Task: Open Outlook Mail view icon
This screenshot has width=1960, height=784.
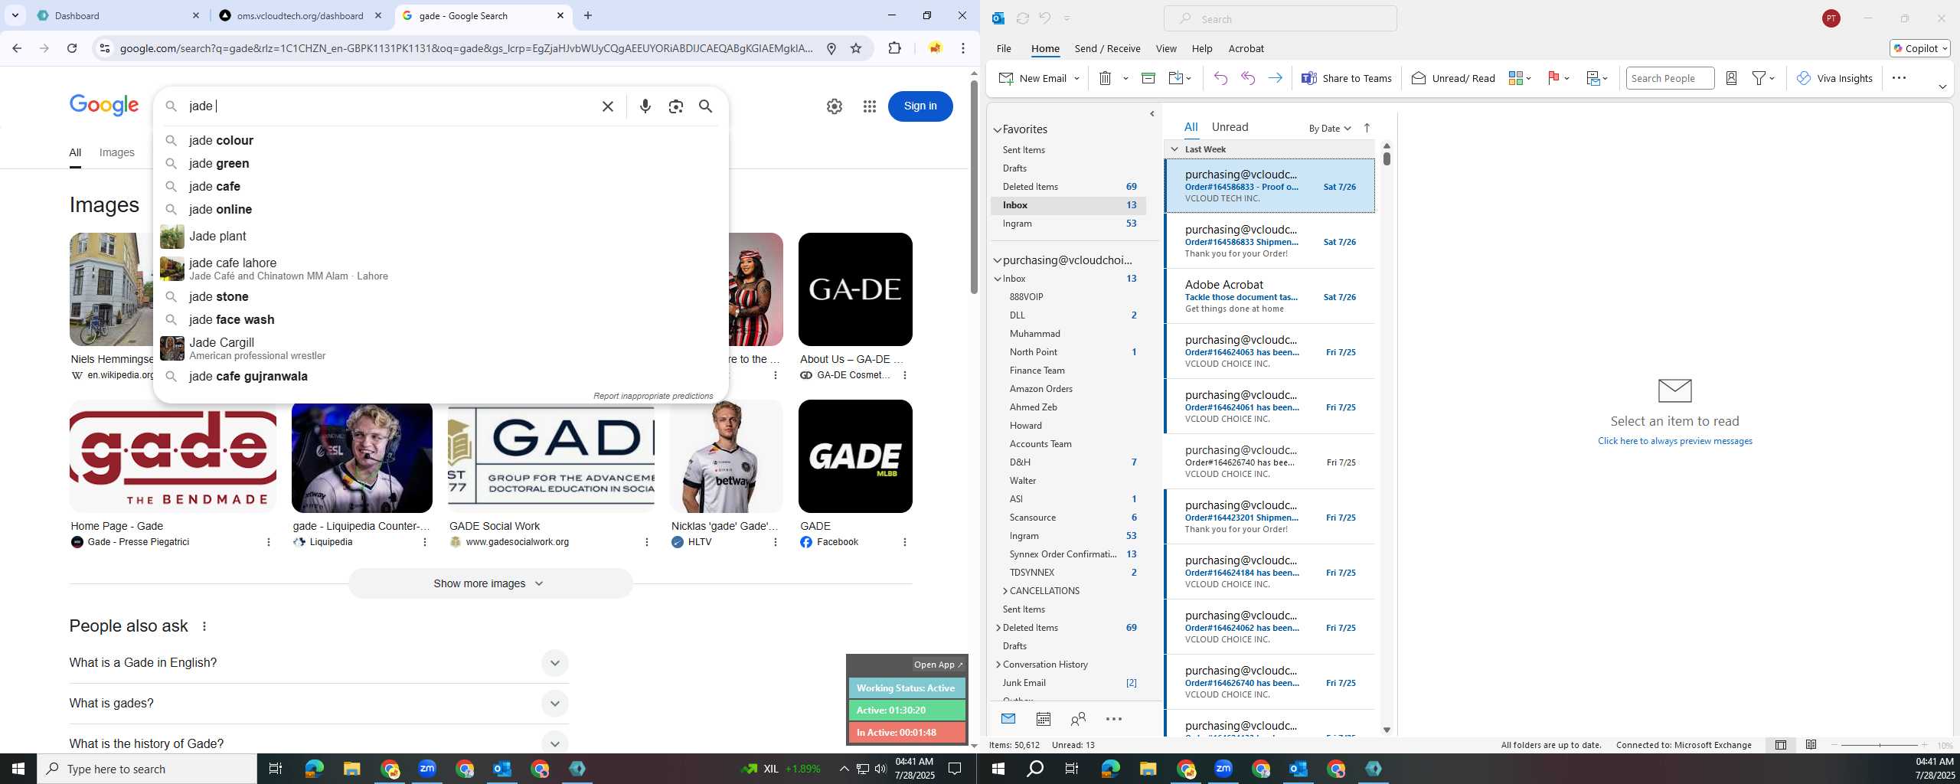Action: coord(1008,719)
